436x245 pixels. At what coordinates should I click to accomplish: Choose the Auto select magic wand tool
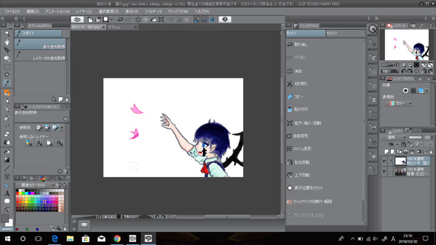coord(7,75)
